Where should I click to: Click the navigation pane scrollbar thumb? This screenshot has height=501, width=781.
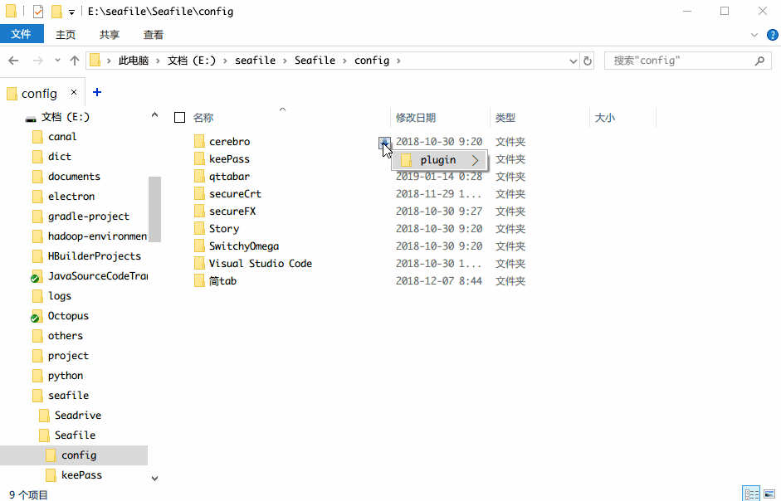coord(155,209)
